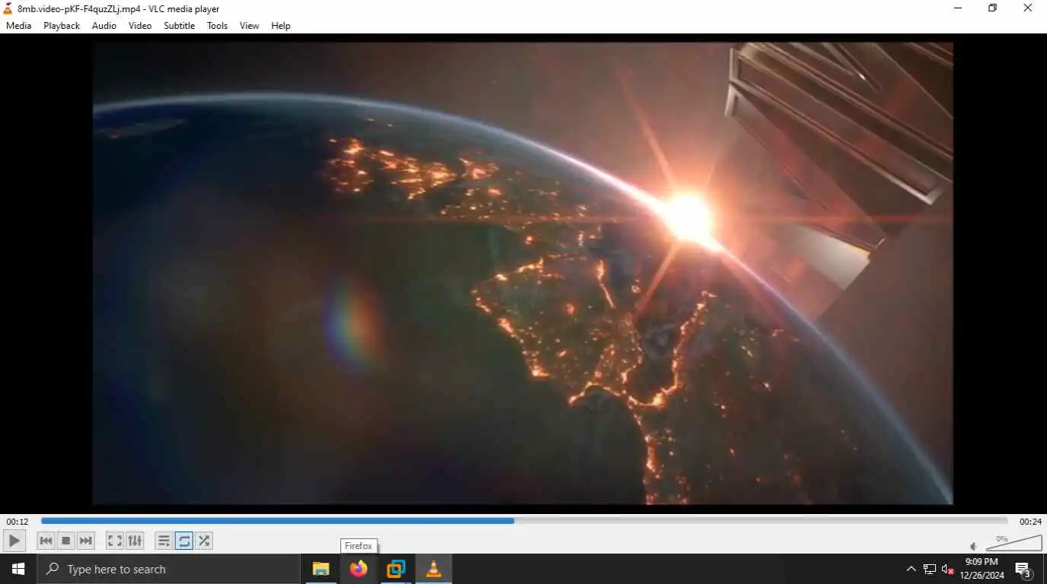Open Firefox from the taskbar
1047x584 pixels.
358,569
